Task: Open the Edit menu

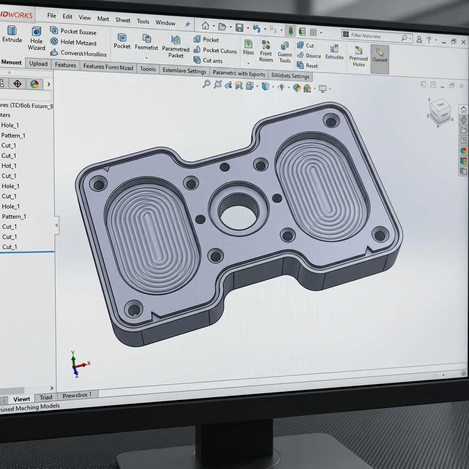Action: (x=67, y=16)
